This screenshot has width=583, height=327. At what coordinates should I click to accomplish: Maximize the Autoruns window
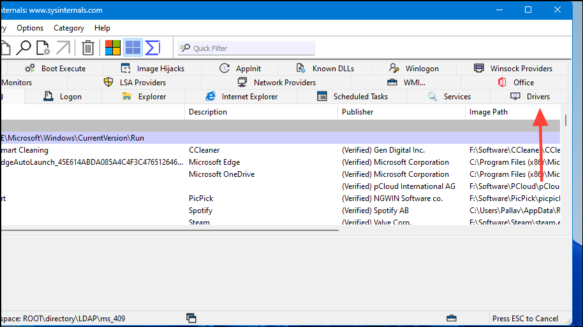[528, 10]
